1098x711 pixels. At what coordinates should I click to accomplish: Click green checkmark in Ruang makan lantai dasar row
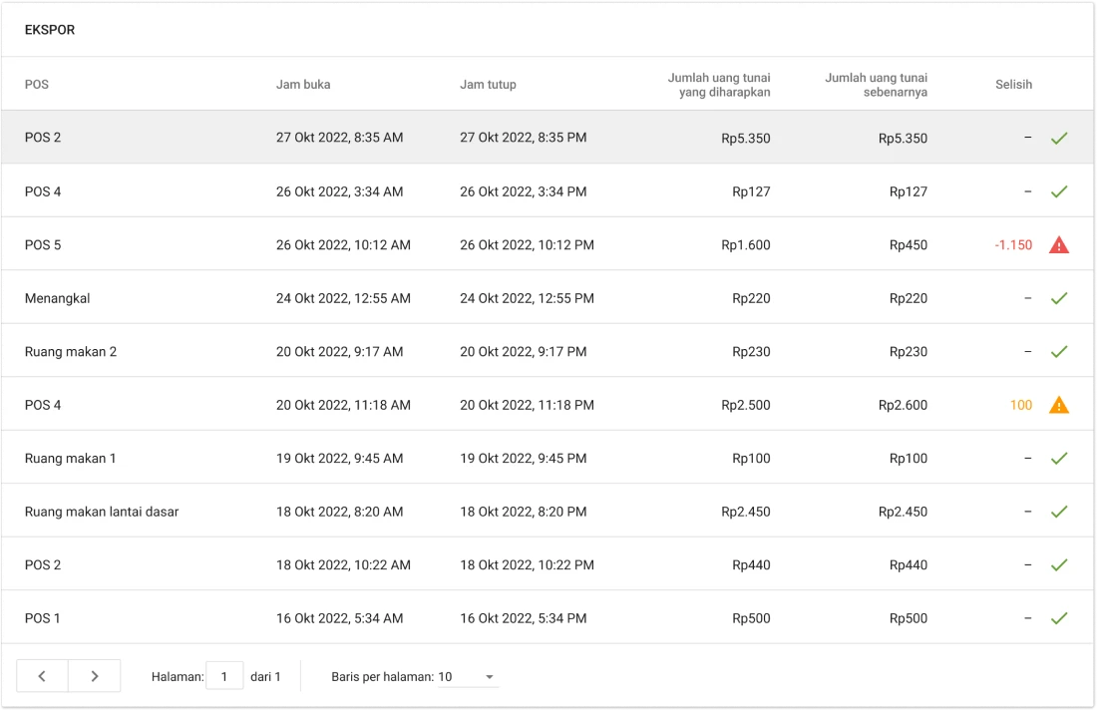pos(1058,512)
